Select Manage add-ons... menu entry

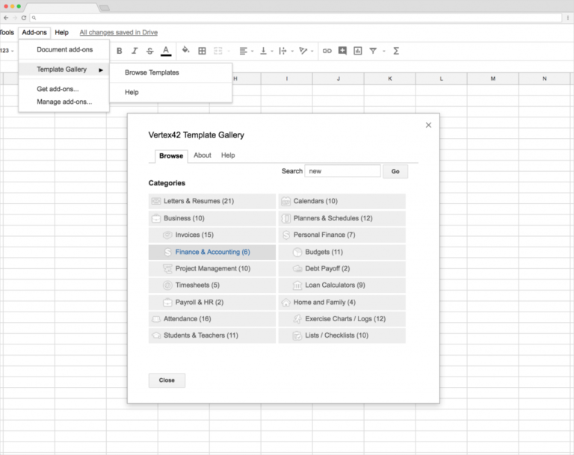pos(64,102)
